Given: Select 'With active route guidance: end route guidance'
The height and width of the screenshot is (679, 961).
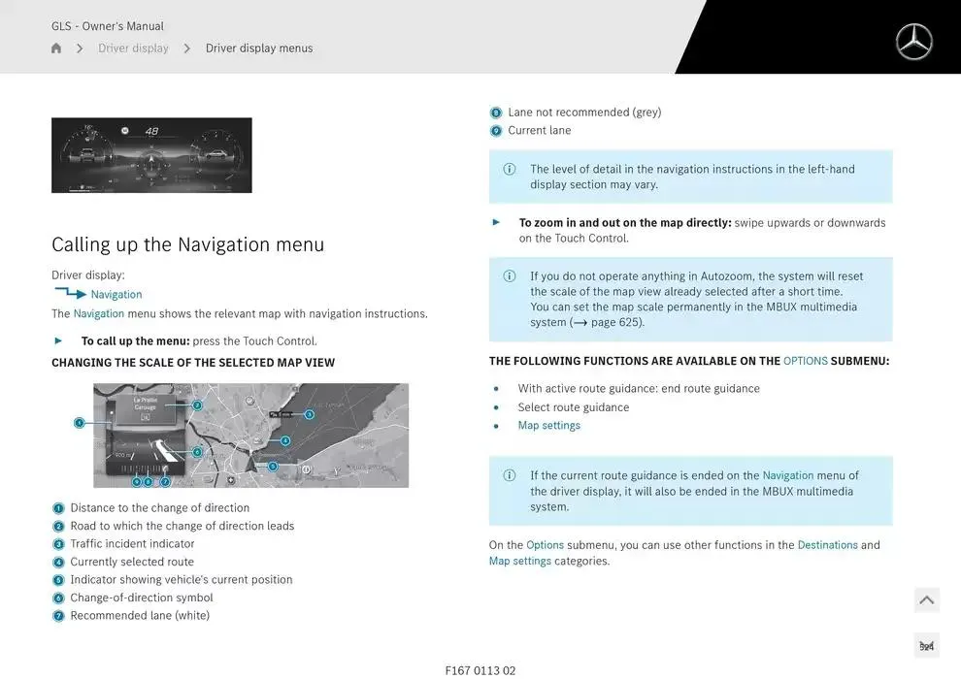Looking at the screenshot, I should tap(639, 388).
